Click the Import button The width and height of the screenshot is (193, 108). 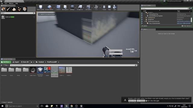coord(16,62)
